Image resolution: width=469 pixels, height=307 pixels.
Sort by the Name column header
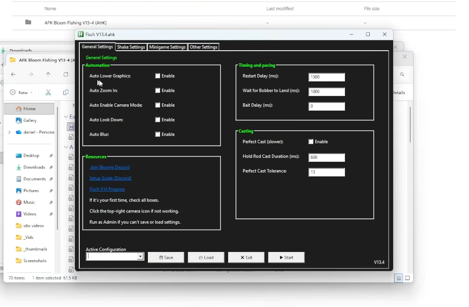point(50,9)
